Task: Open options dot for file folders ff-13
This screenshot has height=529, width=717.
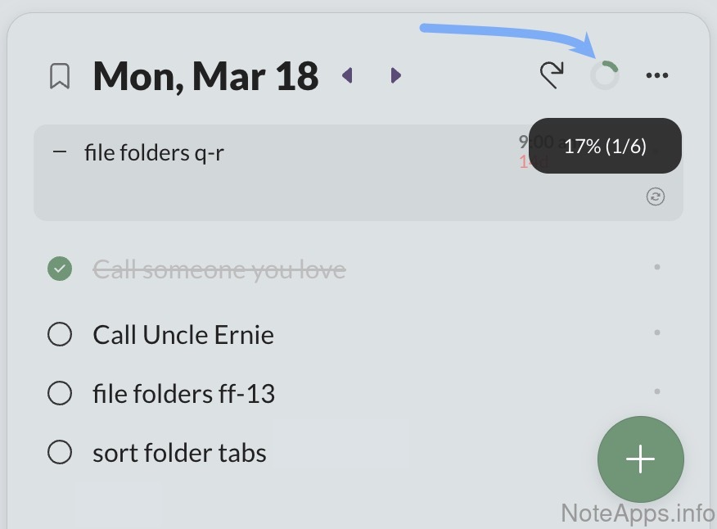Action: [x=657, y=392]
